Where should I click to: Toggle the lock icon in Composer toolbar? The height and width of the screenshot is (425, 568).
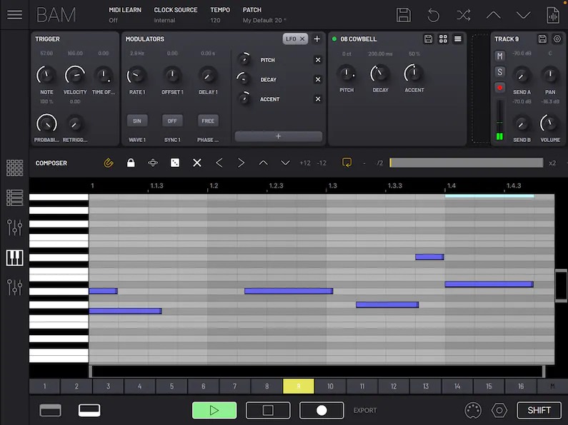click(x=131, y=163)
